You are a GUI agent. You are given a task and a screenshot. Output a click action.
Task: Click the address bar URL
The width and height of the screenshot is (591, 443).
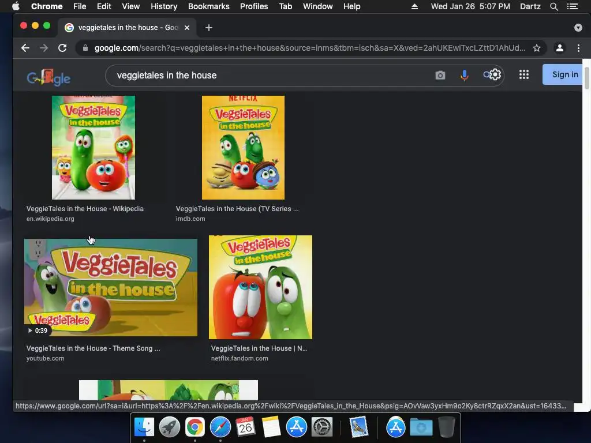click(x=310, y=48)
